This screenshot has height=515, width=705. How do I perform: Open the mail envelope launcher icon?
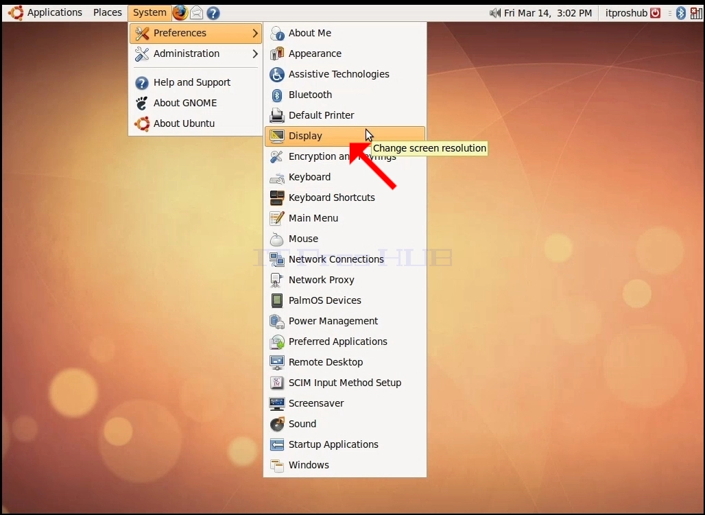click(x=197, y=13)
